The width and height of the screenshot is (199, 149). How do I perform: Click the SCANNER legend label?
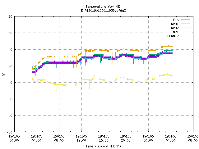pos(172,36)
